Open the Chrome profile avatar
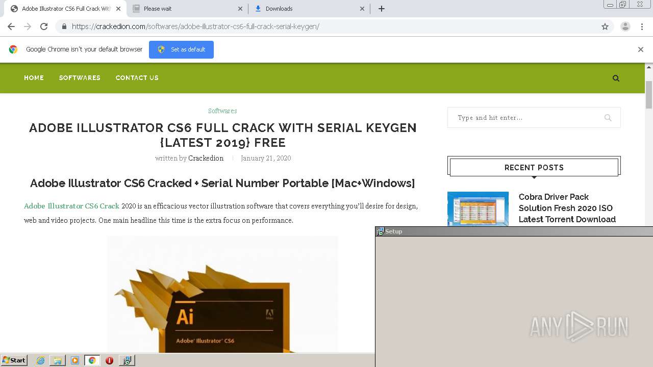Screen dimensions: 653x367 click(x=625, y=27)
